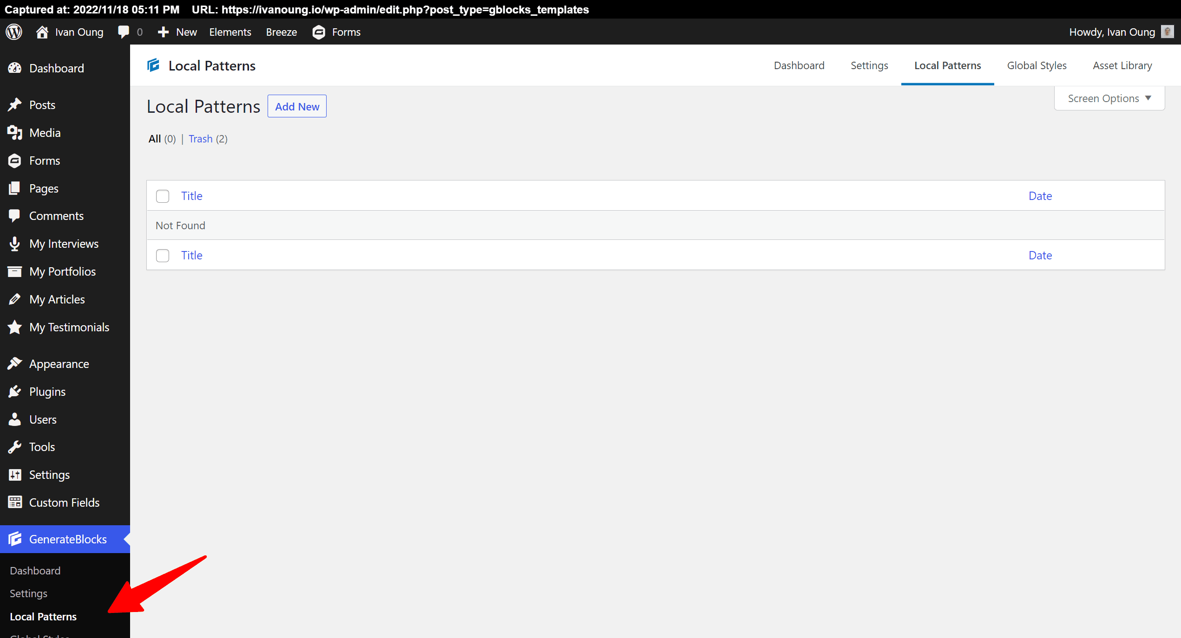Click the Media icon in the sidebar
Viewport: 1181px width, 638px height.
click(x=15, y=133)
